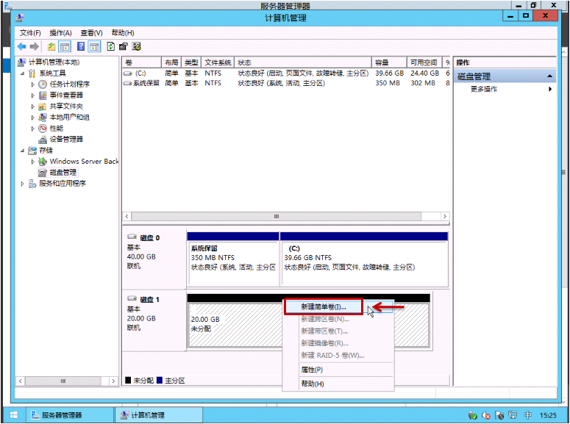Sort by Free Space (可用空间) column header
Screen dimensions: 570x424
[424, 62]
